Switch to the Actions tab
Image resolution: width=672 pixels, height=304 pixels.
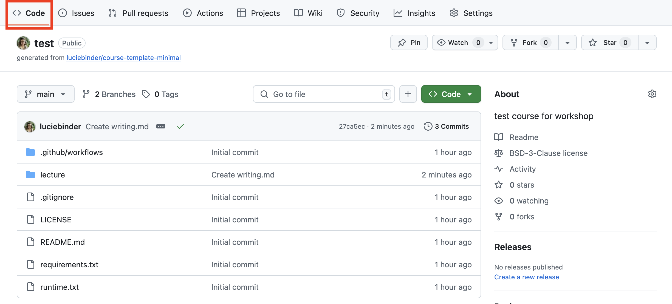coord(203,13)
